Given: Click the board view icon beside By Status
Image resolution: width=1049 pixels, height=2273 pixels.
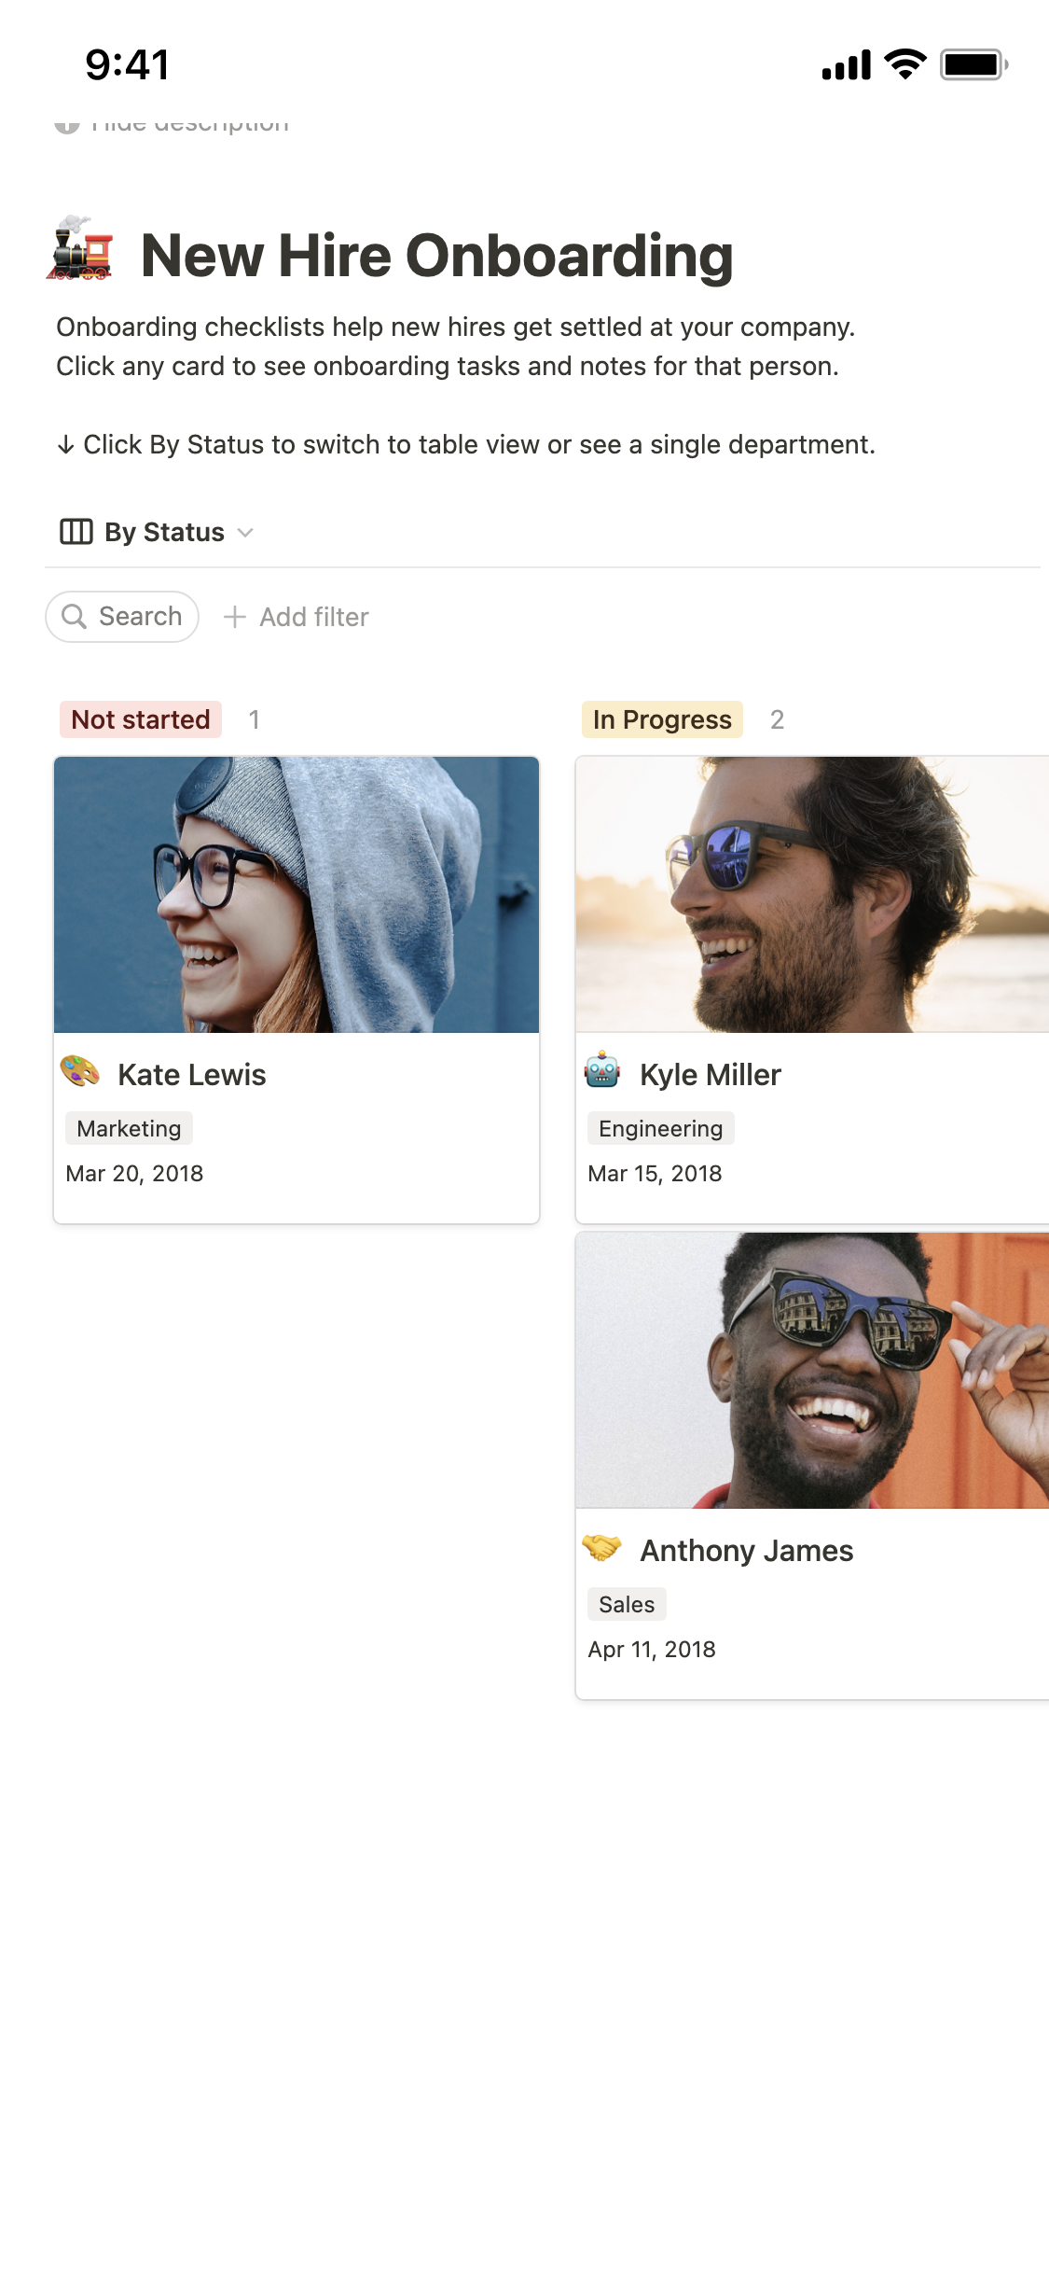Looking at the screenshot, I should click(76, 532).
